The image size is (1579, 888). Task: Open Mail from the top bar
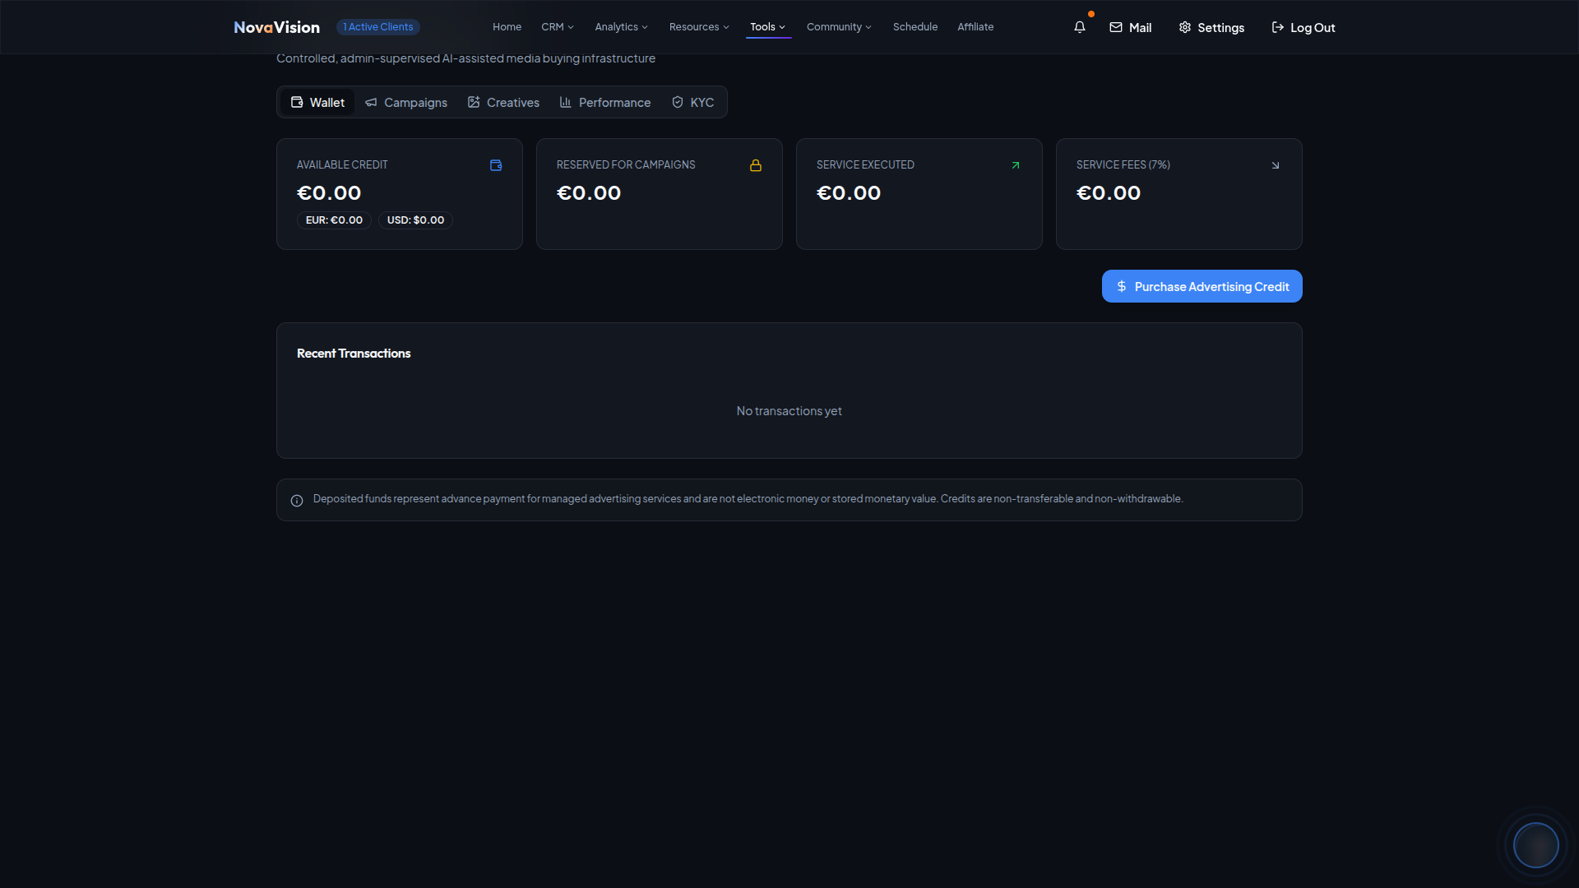tap(1130, 27)
